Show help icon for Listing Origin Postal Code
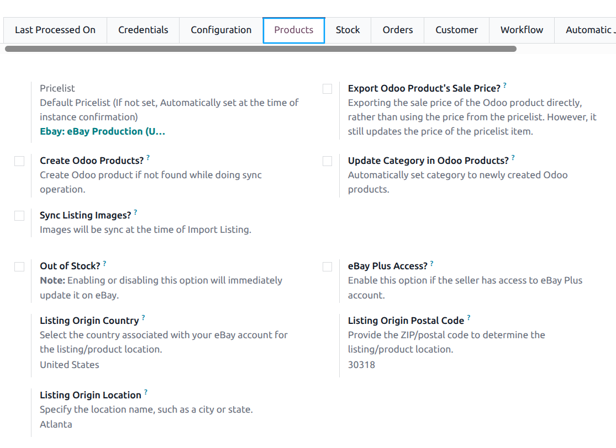The height and width of the screenshot is (448, 616). click(x=468, y=317)
